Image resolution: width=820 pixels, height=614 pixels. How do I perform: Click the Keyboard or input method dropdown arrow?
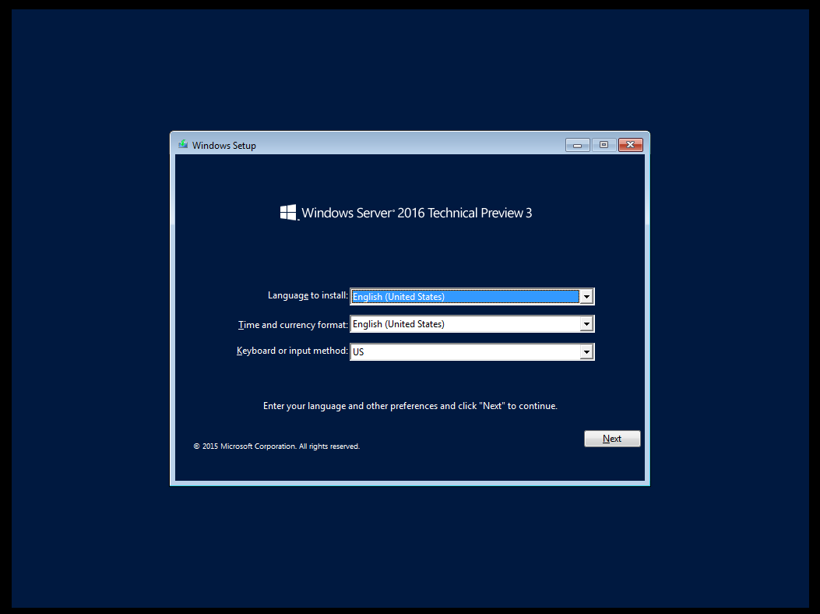coord(586,351)
